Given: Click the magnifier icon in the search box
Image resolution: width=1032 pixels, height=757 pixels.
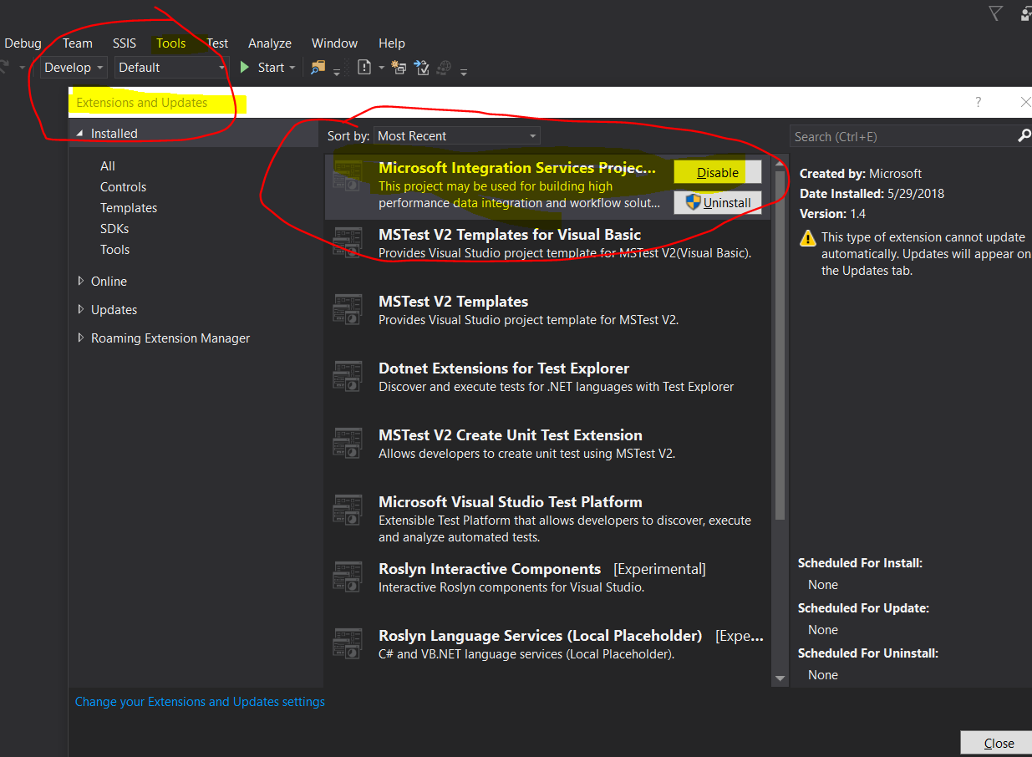Looking at the screenshot, I should point(1024,136).
